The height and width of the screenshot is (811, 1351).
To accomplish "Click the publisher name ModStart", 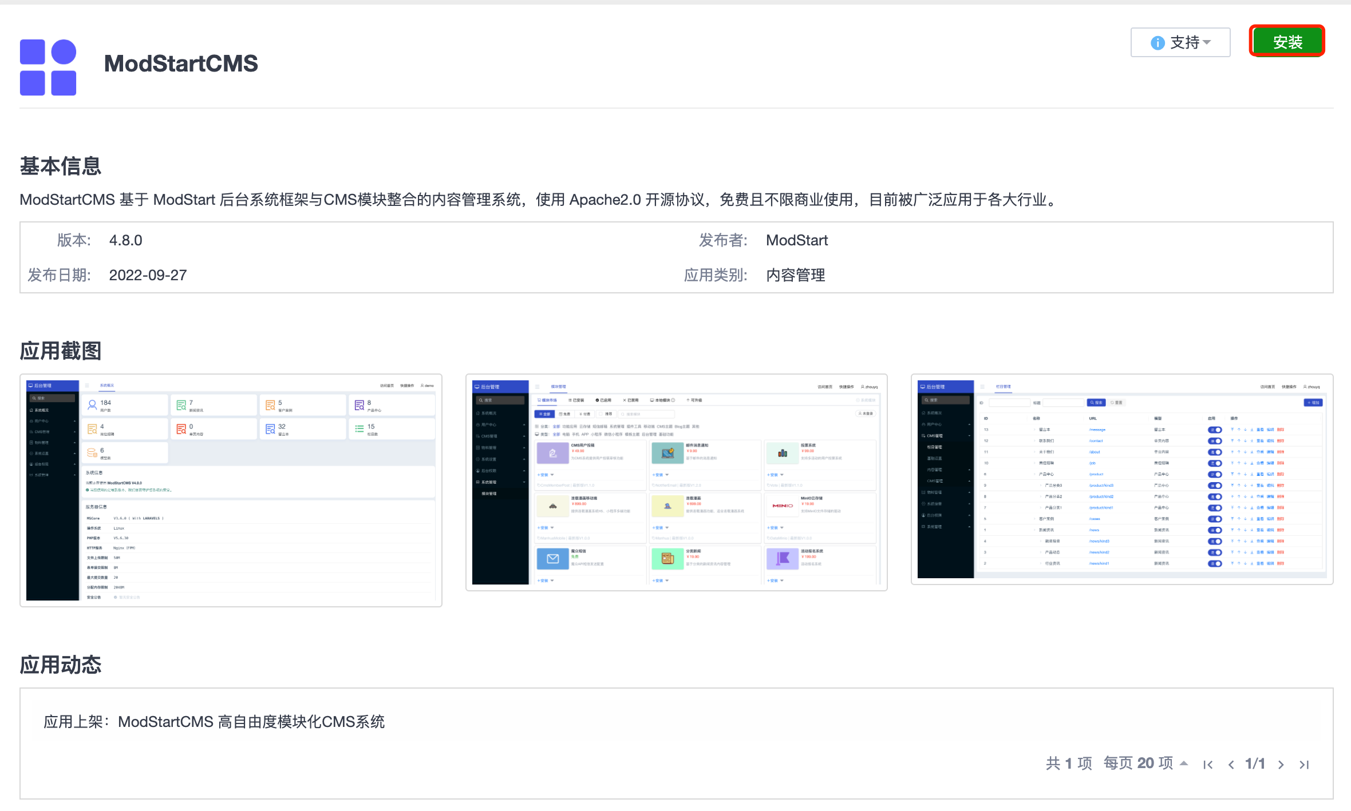I will click(797, 240).
